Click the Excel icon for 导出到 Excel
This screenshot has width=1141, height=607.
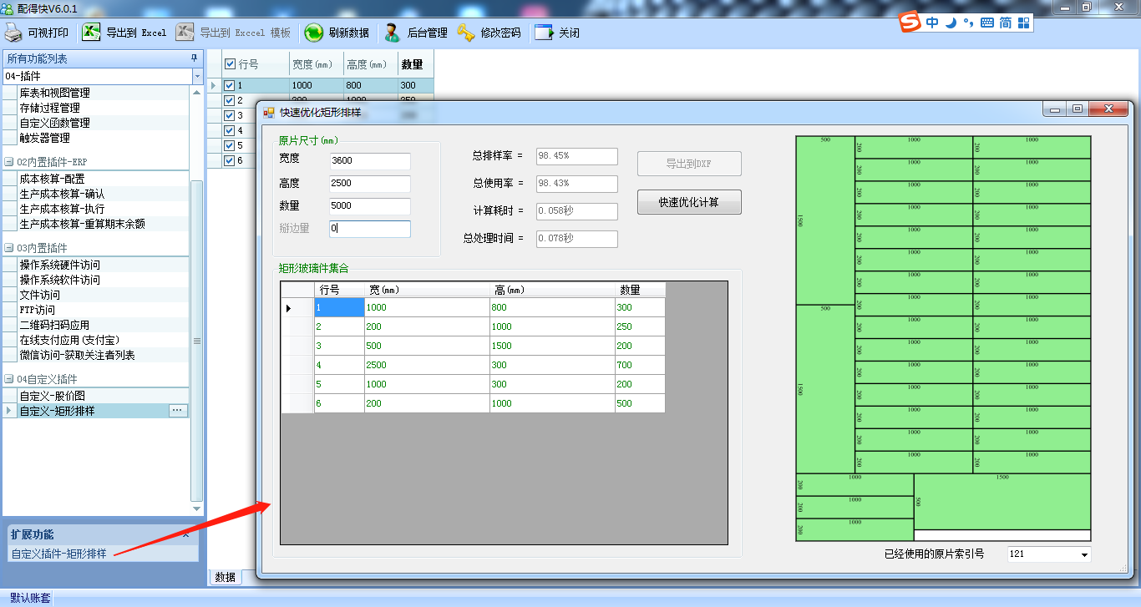click(x=92, y=33)
